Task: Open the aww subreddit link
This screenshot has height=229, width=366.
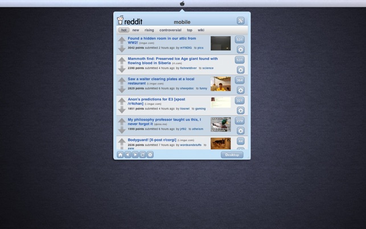Action: point(131,148)
